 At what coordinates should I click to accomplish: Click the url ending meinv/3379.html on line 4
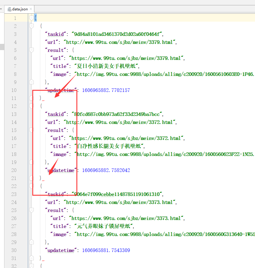[120, 42]
